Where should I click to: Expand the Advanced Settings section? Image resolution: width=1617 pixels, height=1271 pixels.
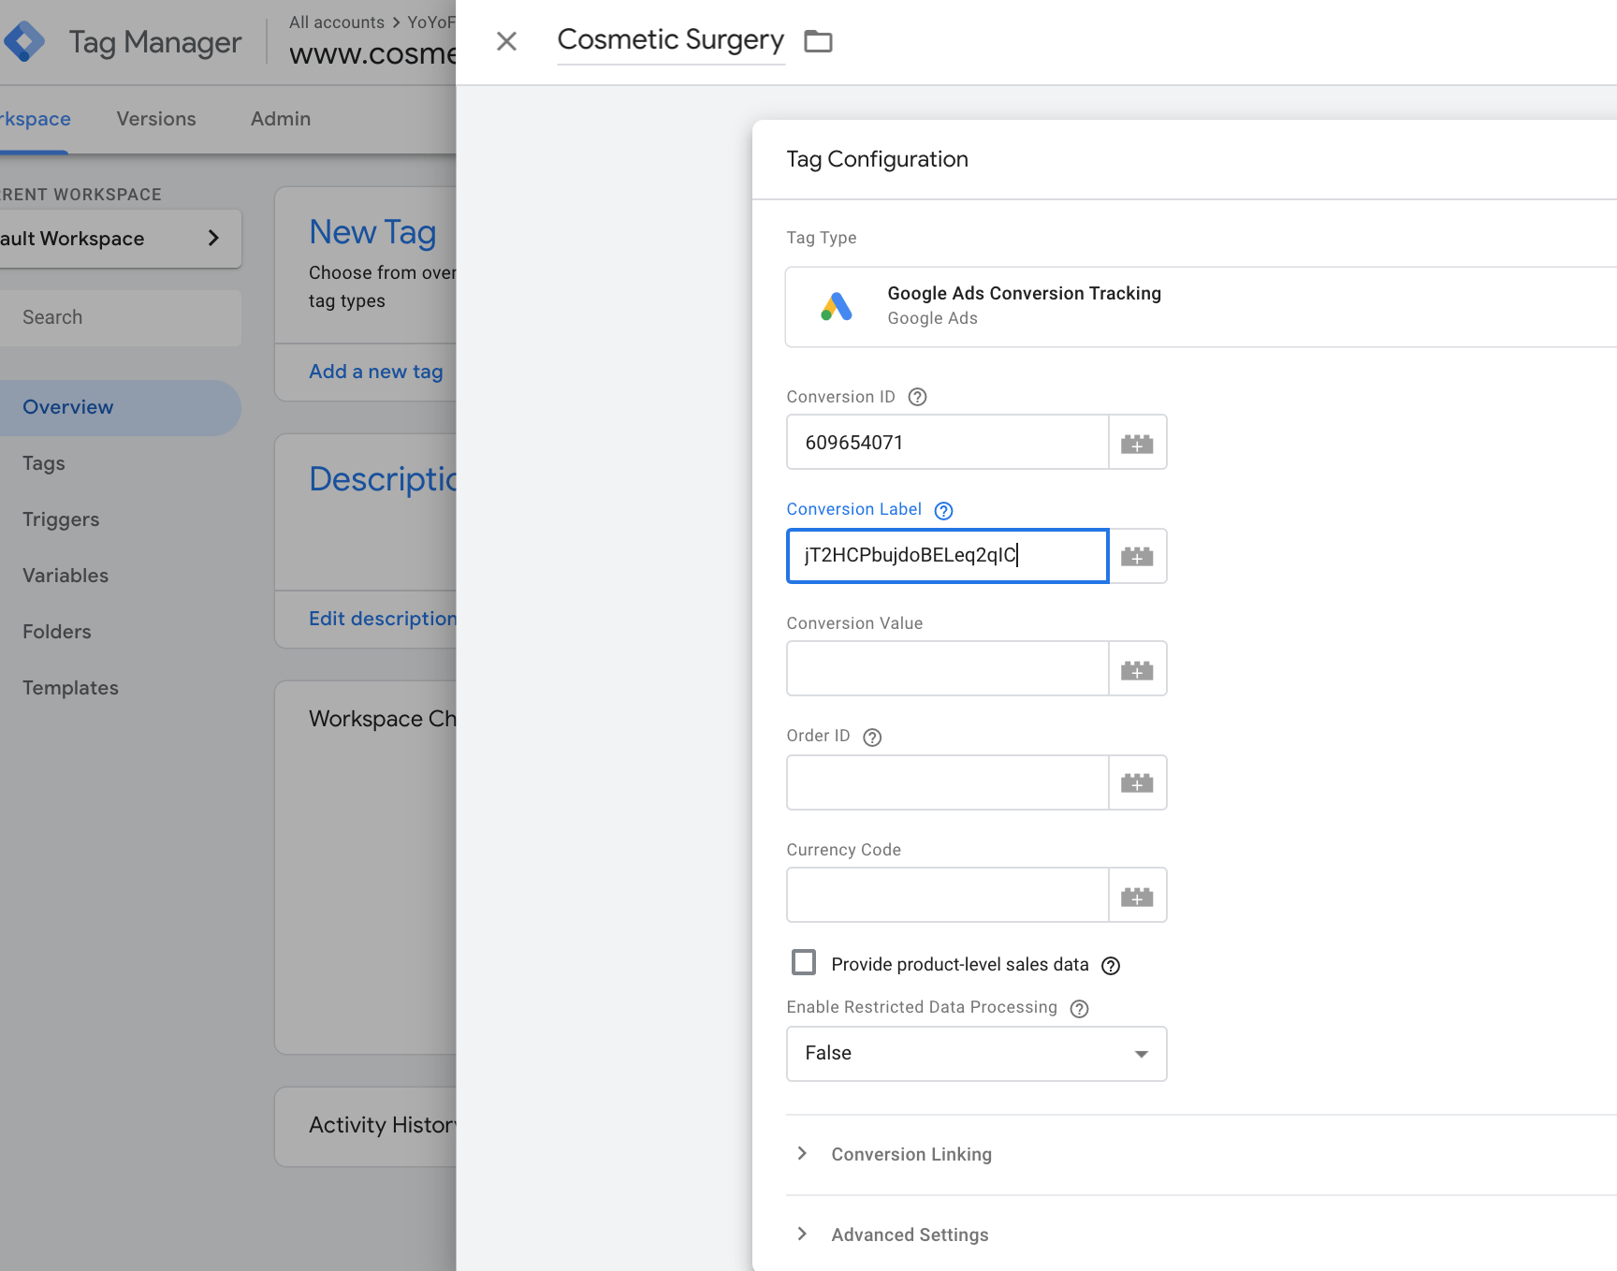[909, 1234]
